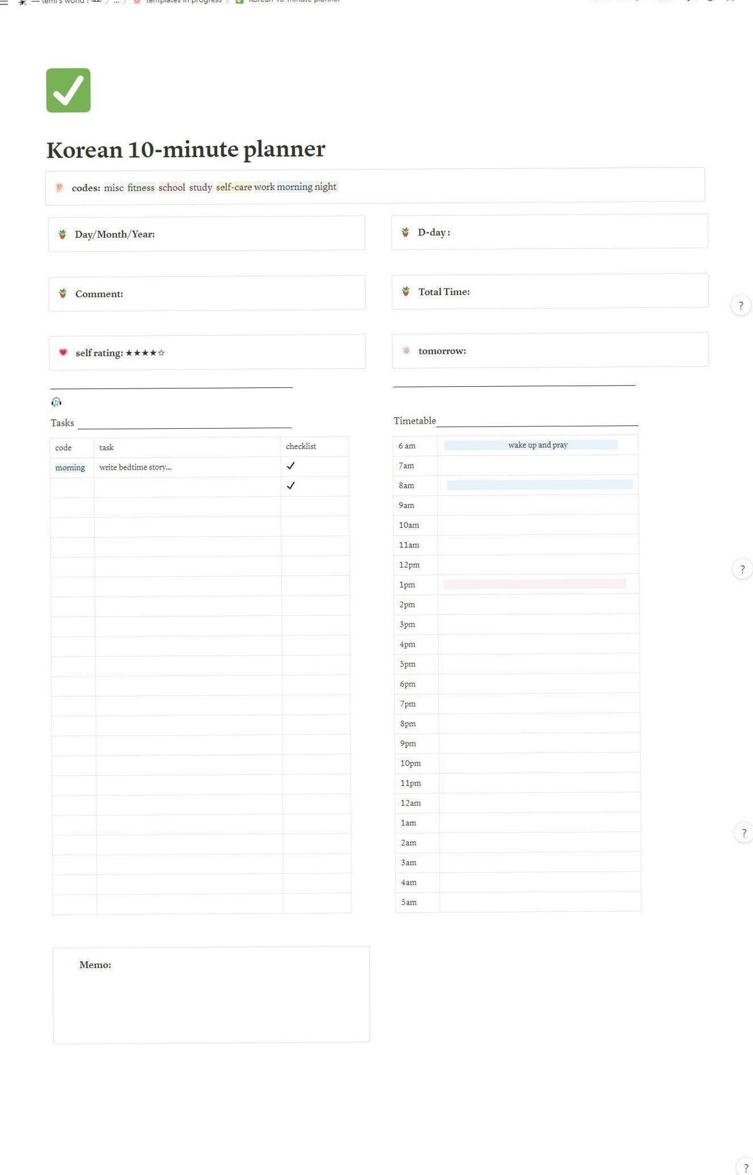This screenshot has width=753, height=1175.
Task: Click into the Comment field
Action: tap(207, 293)
